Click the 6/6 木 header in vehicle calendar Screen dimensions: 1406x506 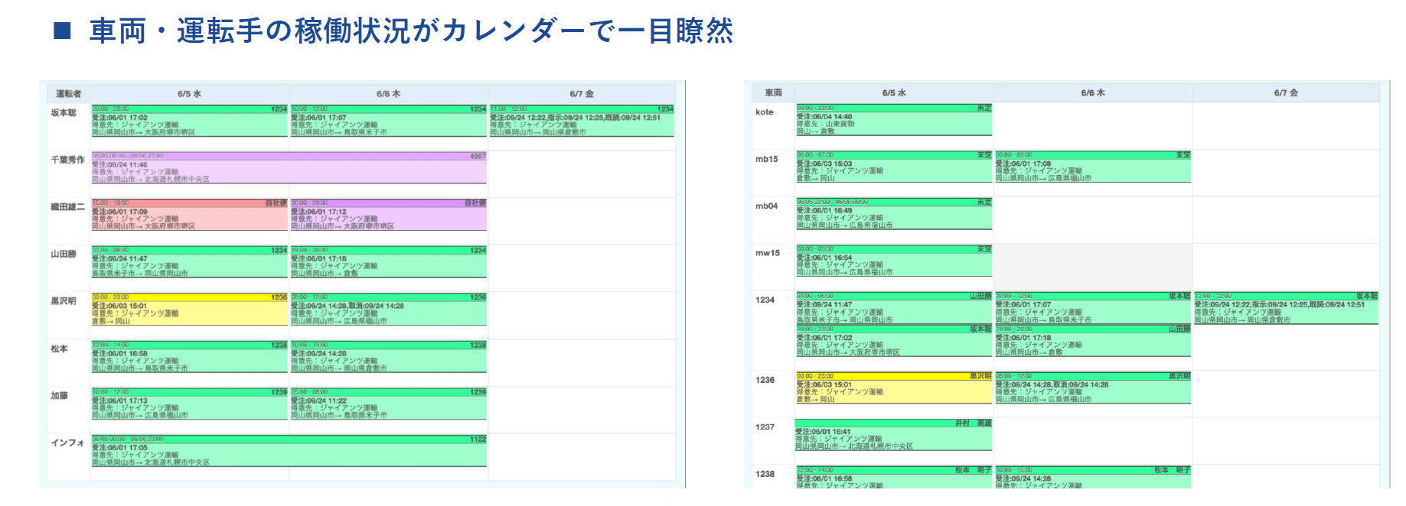(1093, 93)
